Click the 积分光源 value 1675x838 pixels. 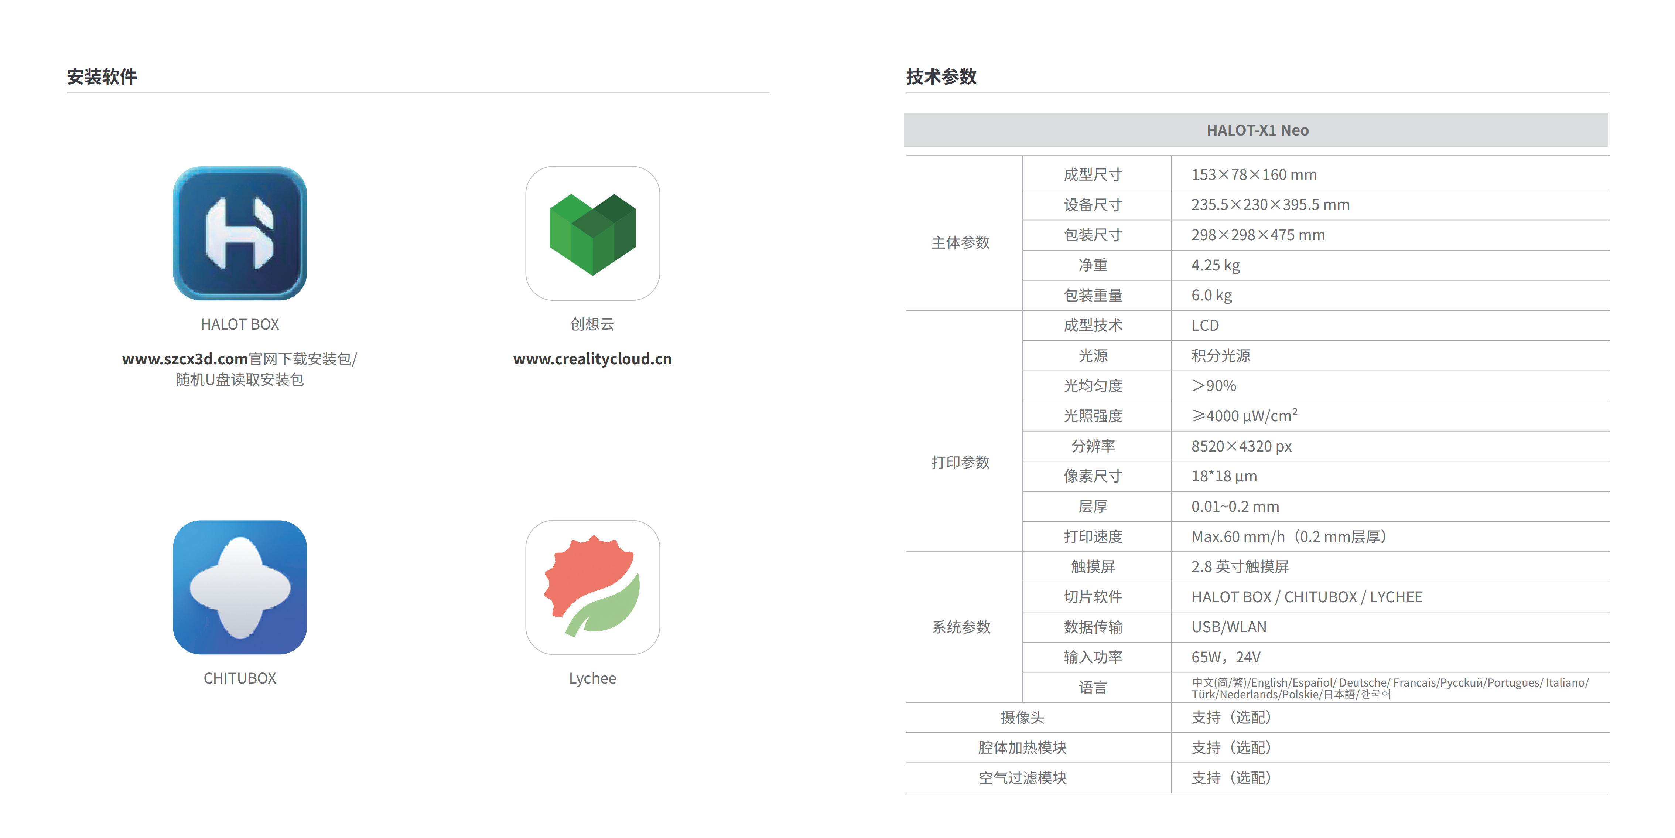(x=1220, y=355)
